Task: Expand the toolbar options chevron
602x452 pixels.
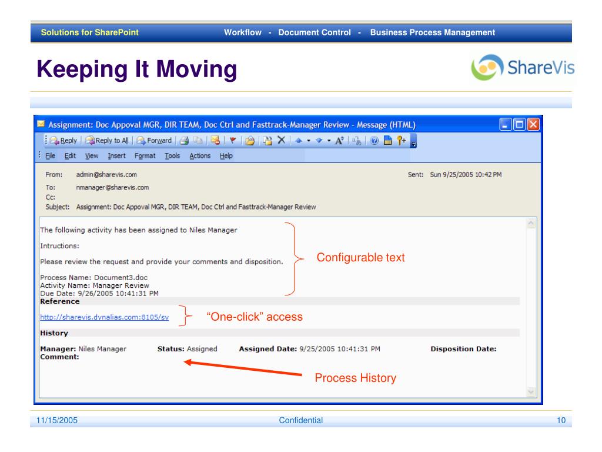Action: pyautogui.click(x=413, y=141)
